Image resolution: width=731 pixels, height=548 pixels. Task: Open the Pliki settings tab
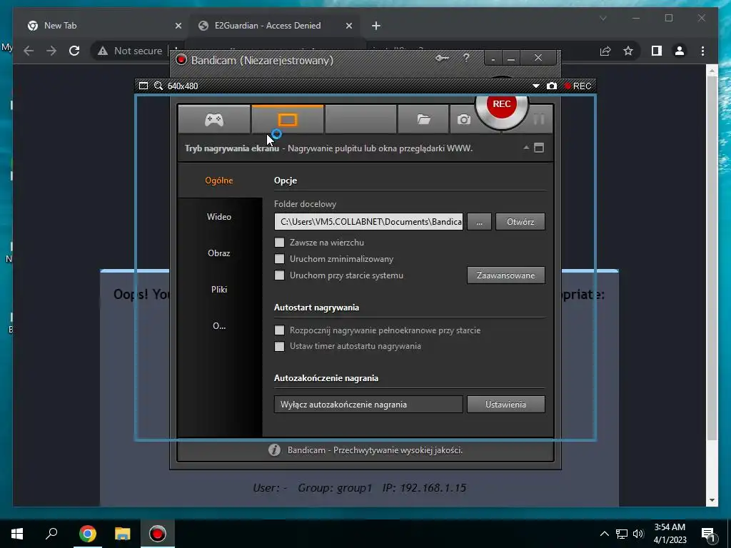(x=219, y=290)
